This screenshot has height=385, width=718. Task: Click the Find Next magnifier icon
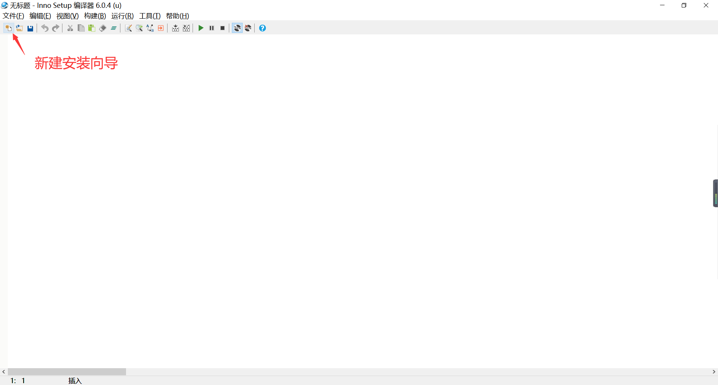(139, 28)
